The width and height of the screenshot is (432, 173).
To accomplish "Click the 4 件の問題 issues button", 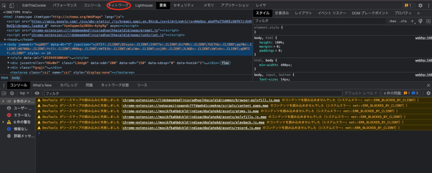I will (x=401, y=93).
